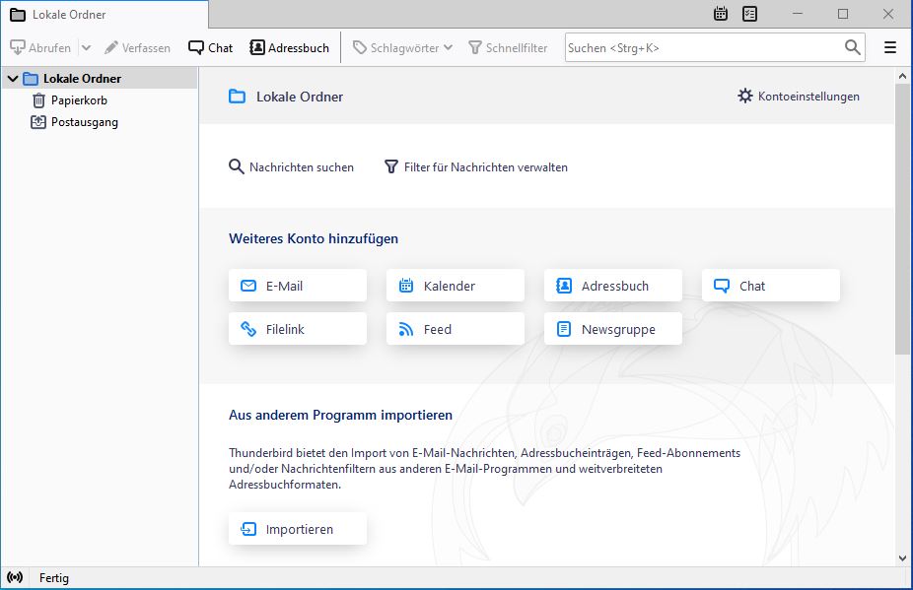Select the Papierkorb folder
The width and height of the screenshot is (913, 590).
coord(79,100)
